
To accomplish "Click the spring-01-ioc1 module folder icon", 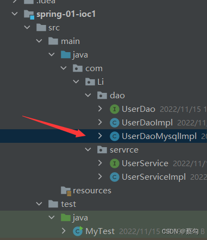I will pos(29,15).
